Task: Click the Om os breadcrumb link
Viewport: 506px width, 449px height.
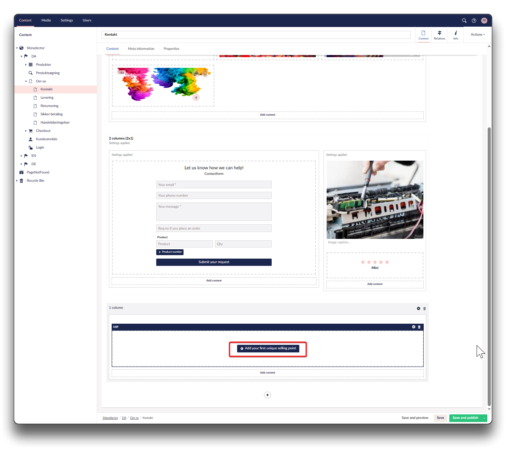Action: click(x=134, y=418)
